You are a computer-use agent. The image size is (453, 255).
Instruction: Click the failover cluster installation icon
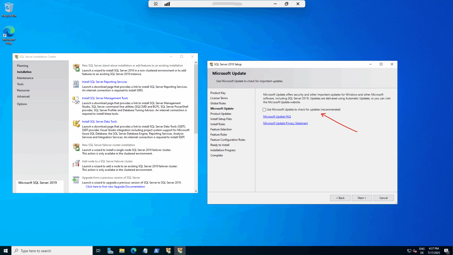[x=76, y=147]
